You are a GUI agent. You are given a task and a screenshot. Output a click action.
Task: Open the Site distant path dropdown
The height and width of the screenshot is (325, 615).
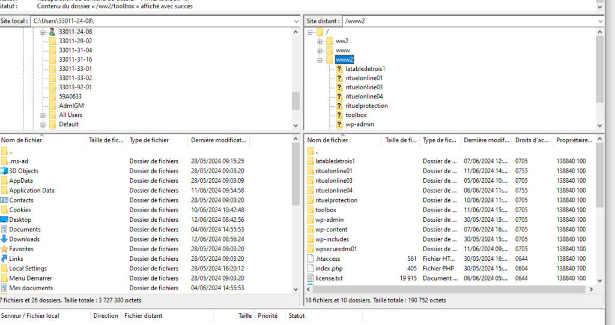[x=601, y=21]
